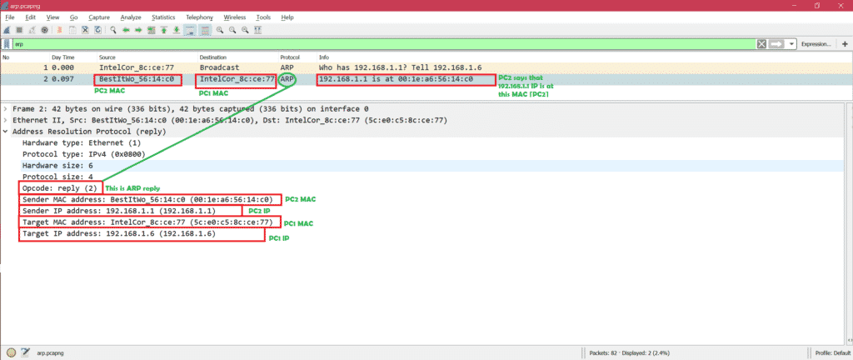
Task: Restart the current capture
Action: point(32,30)
